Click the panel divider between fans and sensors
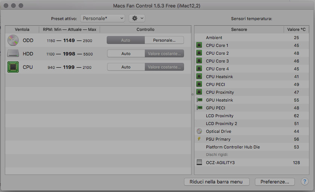Screen dimensions: 315x192 click(x=193, y=95)
